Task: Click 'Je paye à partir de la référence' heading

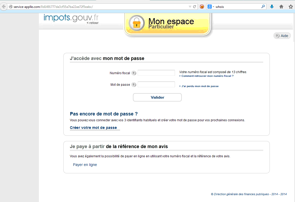Action: [x=119, y=147]
